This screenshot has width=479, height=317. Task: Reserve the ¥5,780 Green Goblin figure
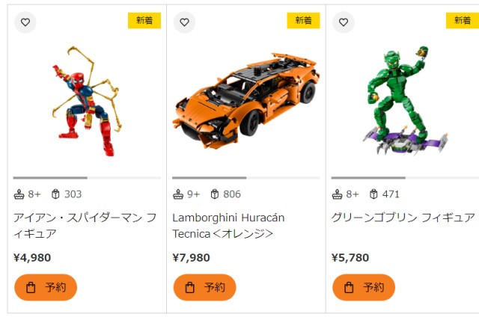pos(364,287)
